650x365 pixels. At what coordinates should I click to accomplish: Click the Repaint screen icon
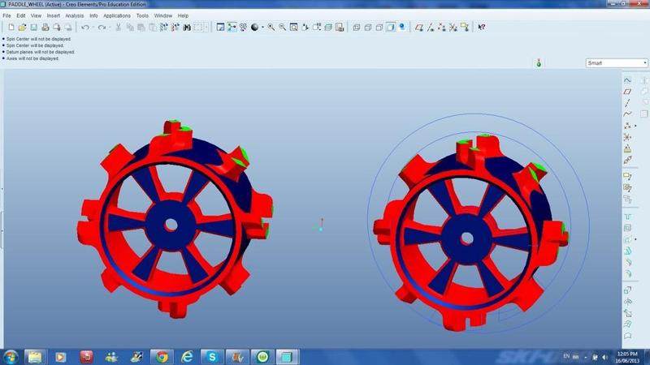(x=220, y=28)
